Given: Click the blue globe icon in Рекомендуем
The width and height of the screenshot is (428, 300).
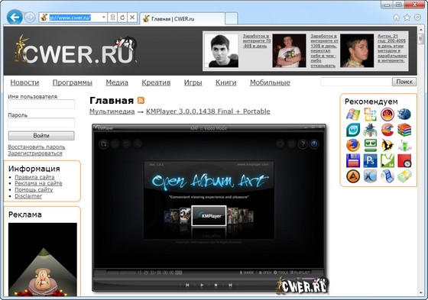Looking at the screenshot, I should point(404,115).
